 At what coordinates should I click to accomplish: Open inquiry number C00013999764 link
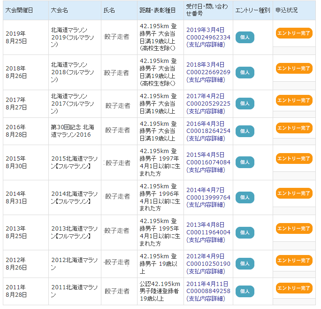click(x=208, y=198)
